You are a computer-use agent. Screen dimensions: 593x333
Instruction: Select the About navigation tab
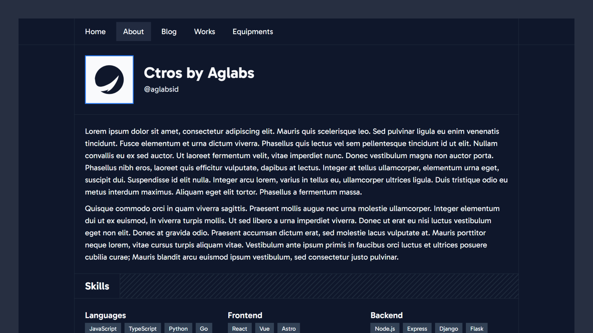point(133,31)
